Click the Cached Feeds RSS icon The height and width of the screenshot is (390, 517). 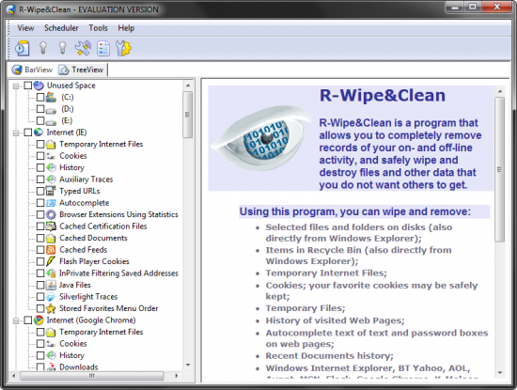click(51, 250)
